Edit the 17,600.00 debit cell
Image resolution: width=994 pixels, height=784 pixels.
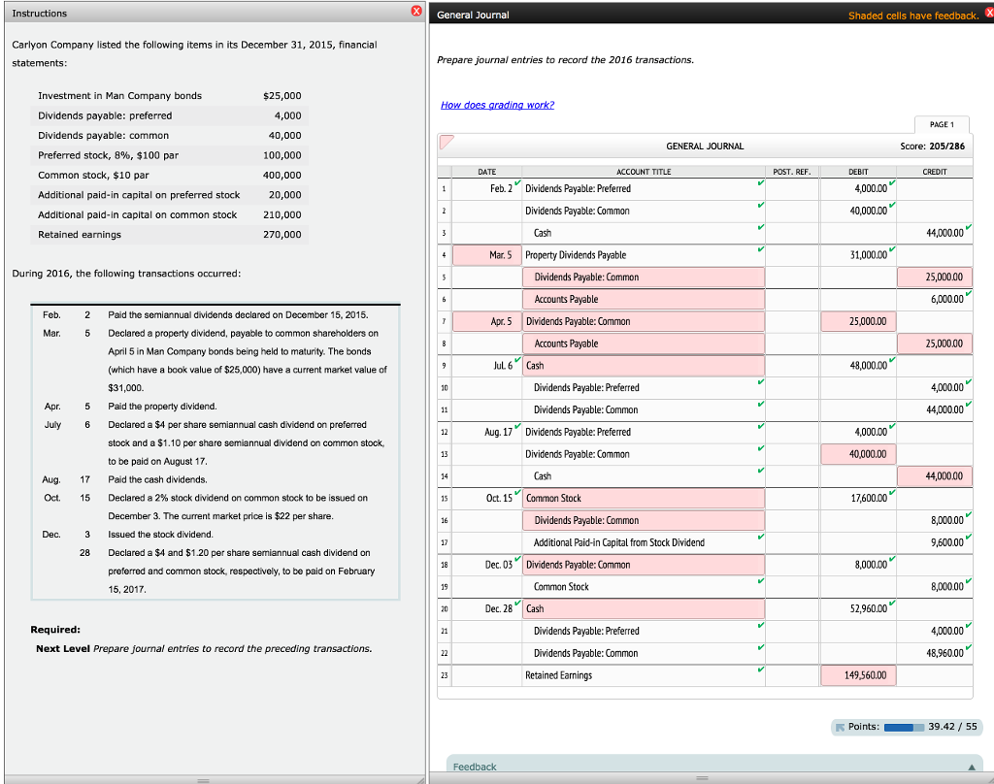coord(858,498)
